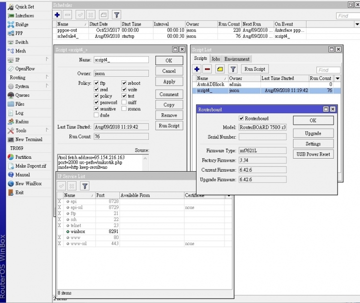The image size is (360, 303).
Task: Toggle write policy checkbox
Action: pyautogui.click(x=124, y=90)
